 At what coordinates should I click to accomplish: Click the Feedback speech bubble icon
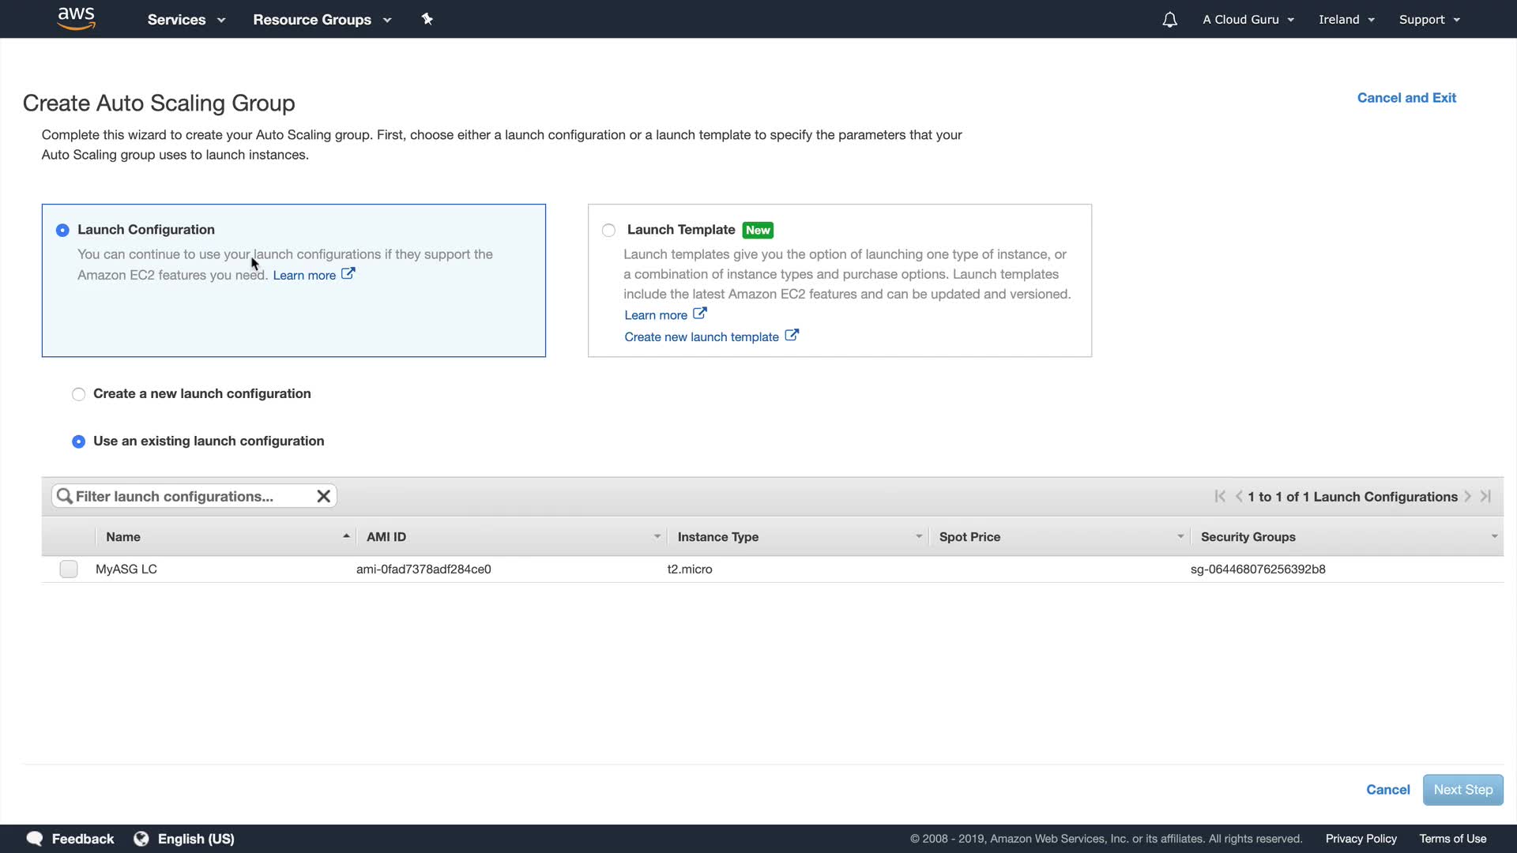[x=35, y=839]
